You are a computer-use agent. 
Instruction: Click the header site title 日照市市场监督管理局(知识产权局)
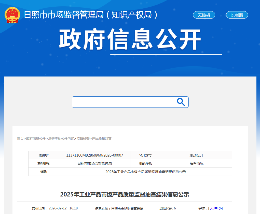tap(91, 15)
